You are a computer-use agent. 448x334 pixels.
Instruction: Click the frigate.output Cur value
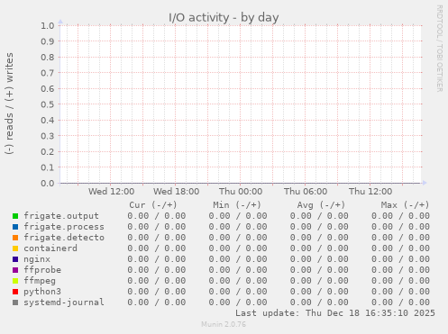[x=157, y=216]
